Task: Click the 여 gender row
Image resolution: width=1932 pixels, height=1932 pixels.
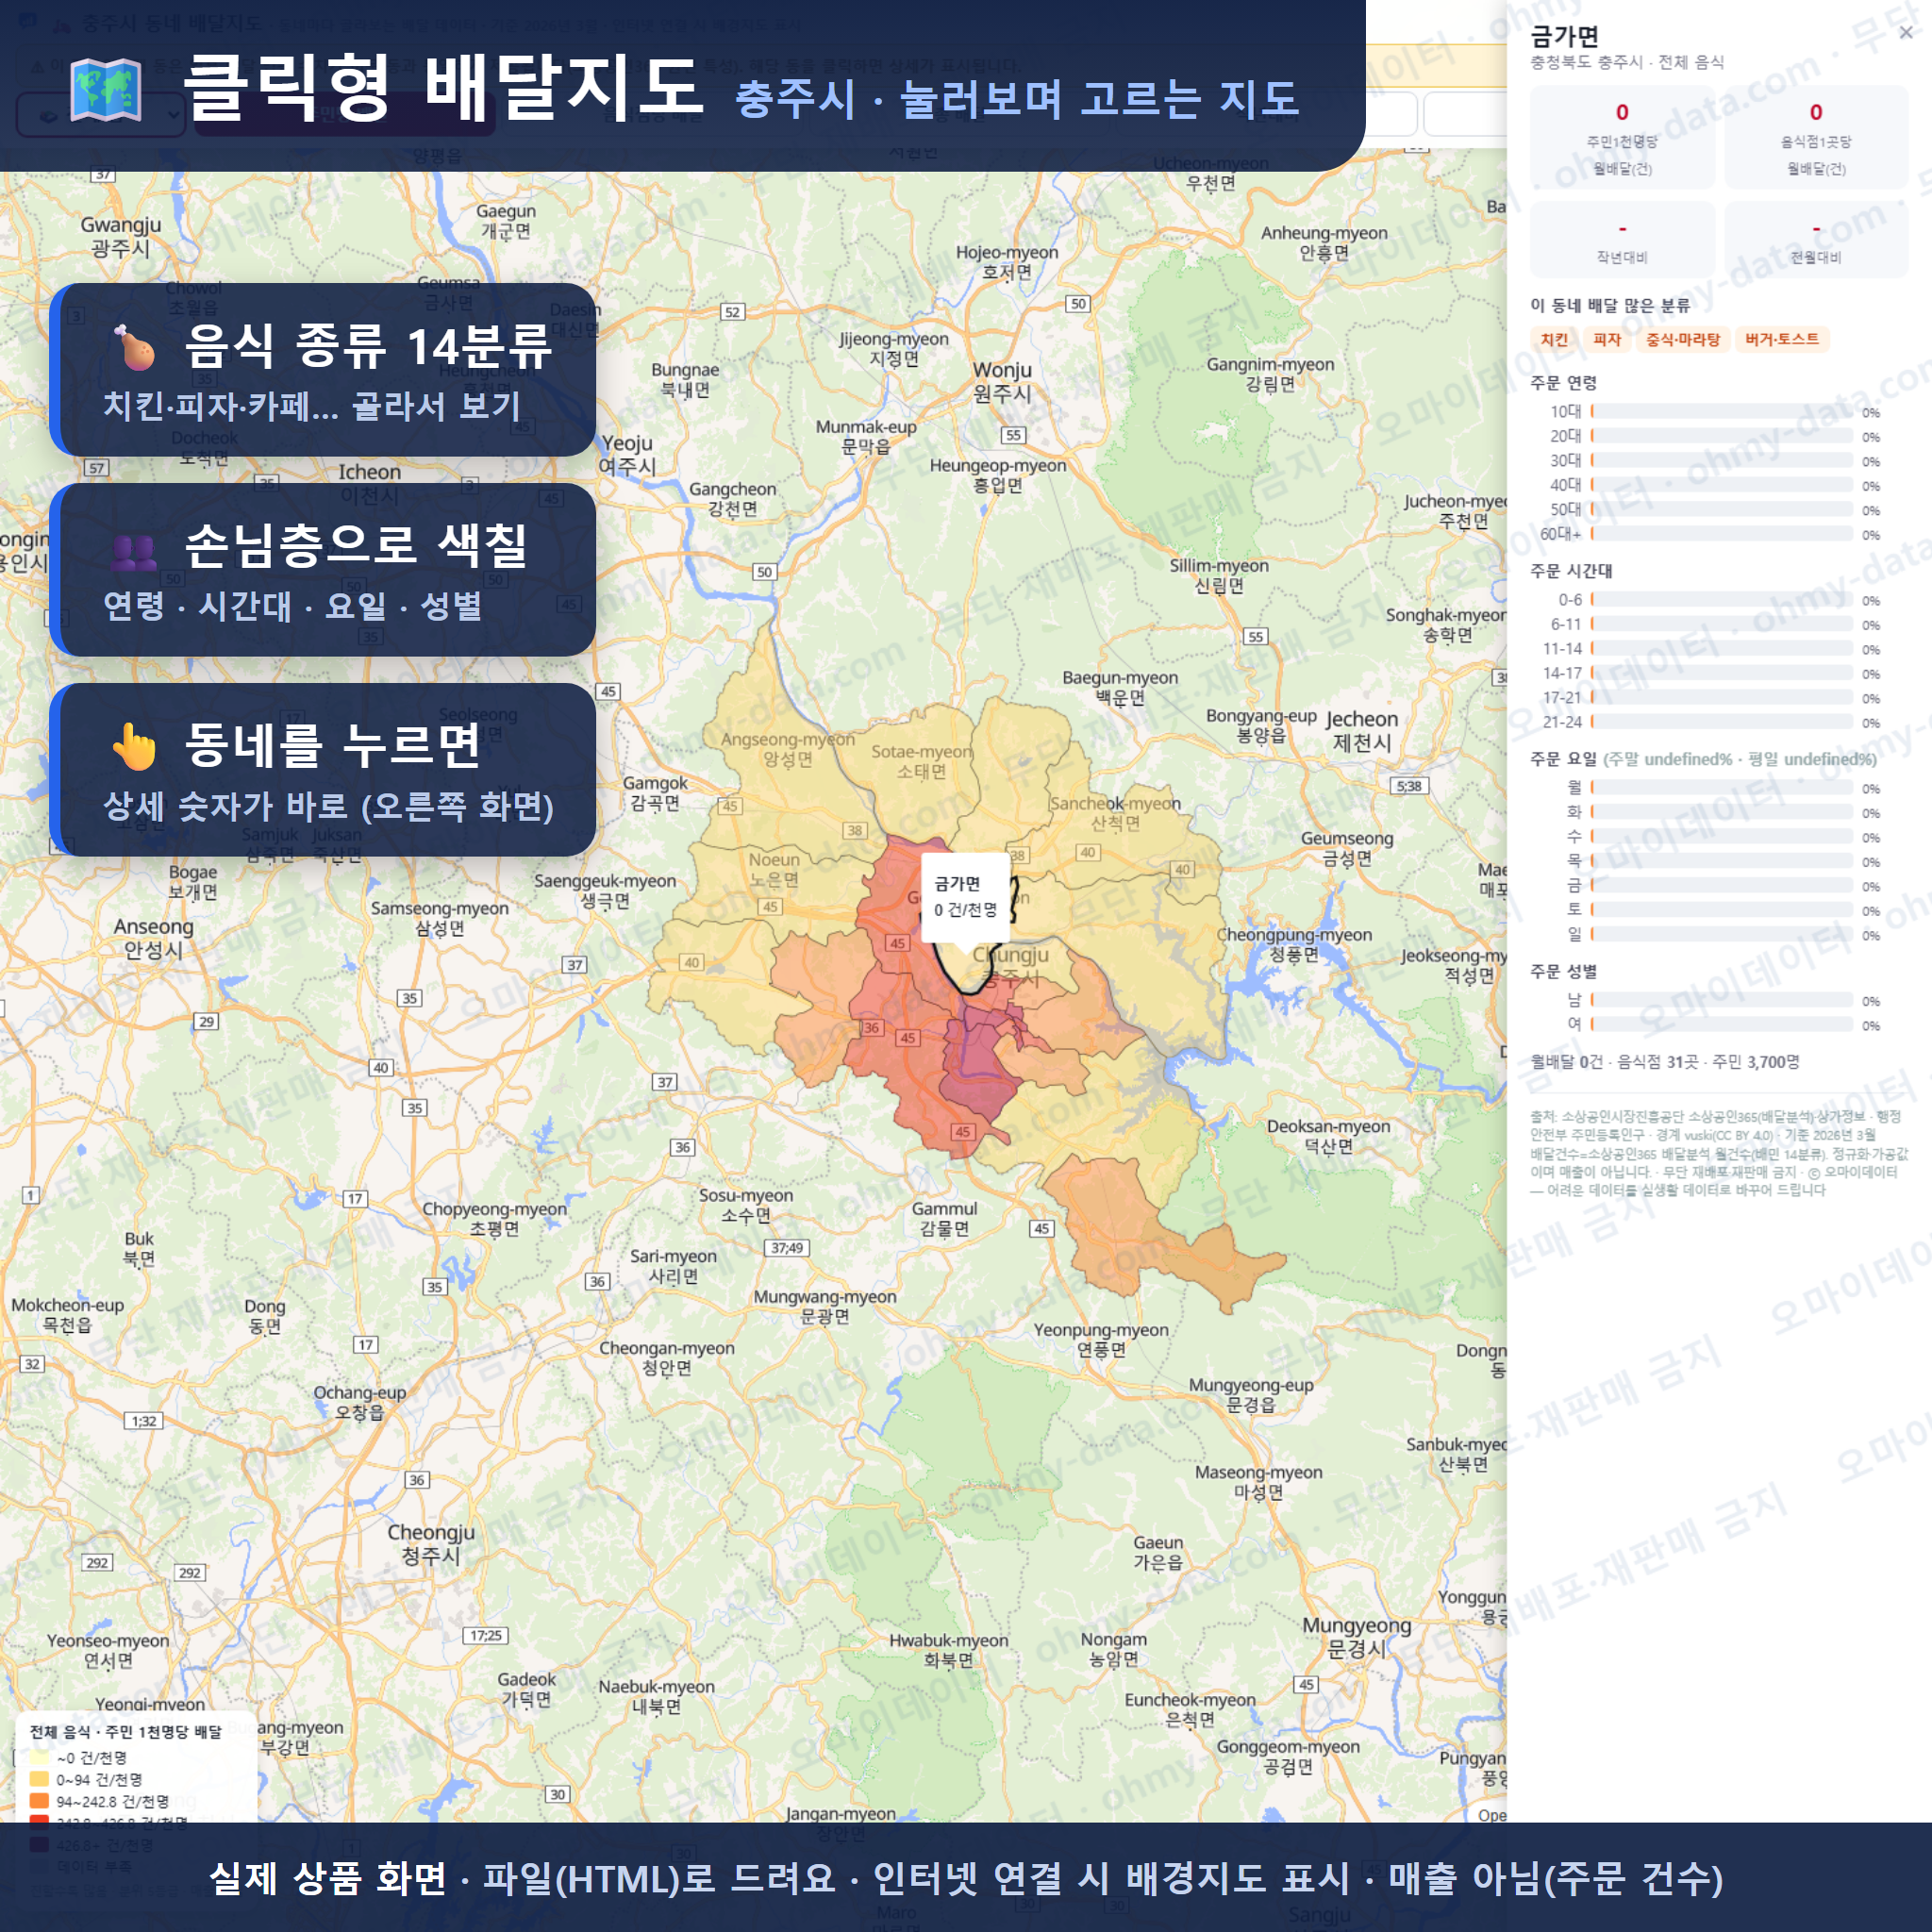Action: coord(1723,1024)
